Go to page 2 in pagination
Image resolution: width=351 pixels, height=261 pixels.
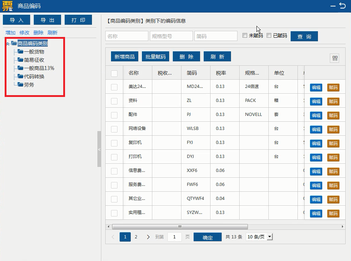pyautogui.click(x=136, y=237)
